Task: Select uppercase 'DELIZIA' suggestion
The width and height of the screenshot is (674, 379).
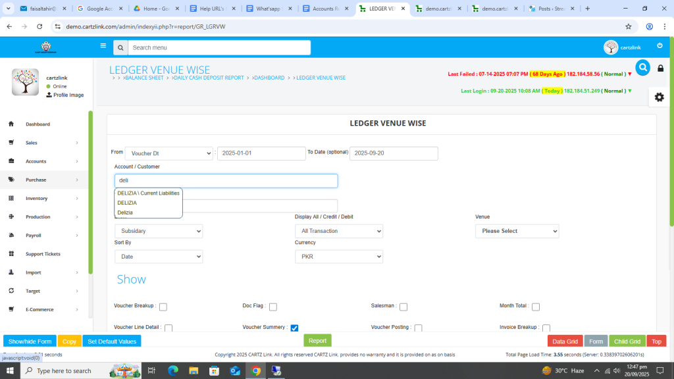Action: click(127, 203)
